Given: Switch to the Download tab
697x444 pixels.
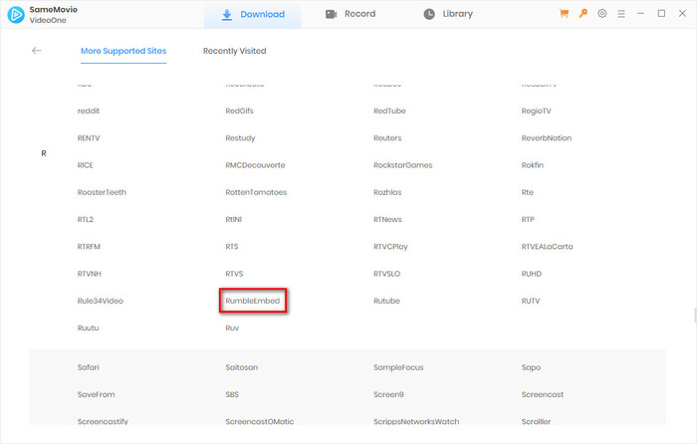Looking at the screenshot, I should click(253, 14).
